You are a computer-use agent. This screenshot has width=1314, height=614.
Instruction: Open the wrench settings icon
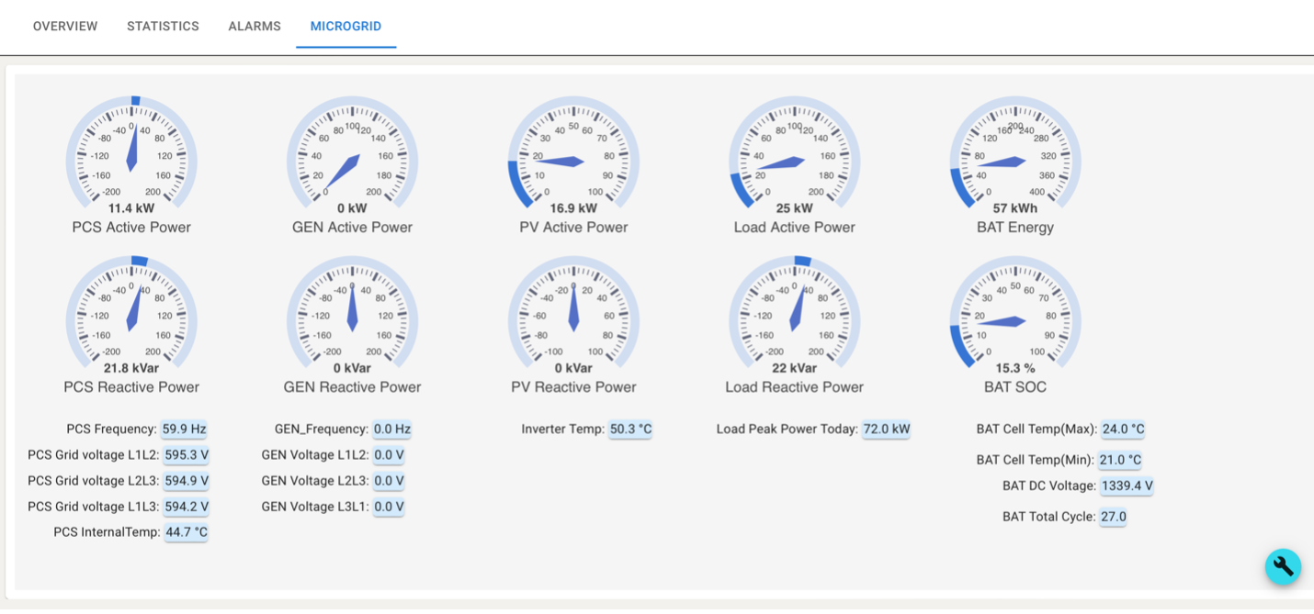[x=1283, y=567]
